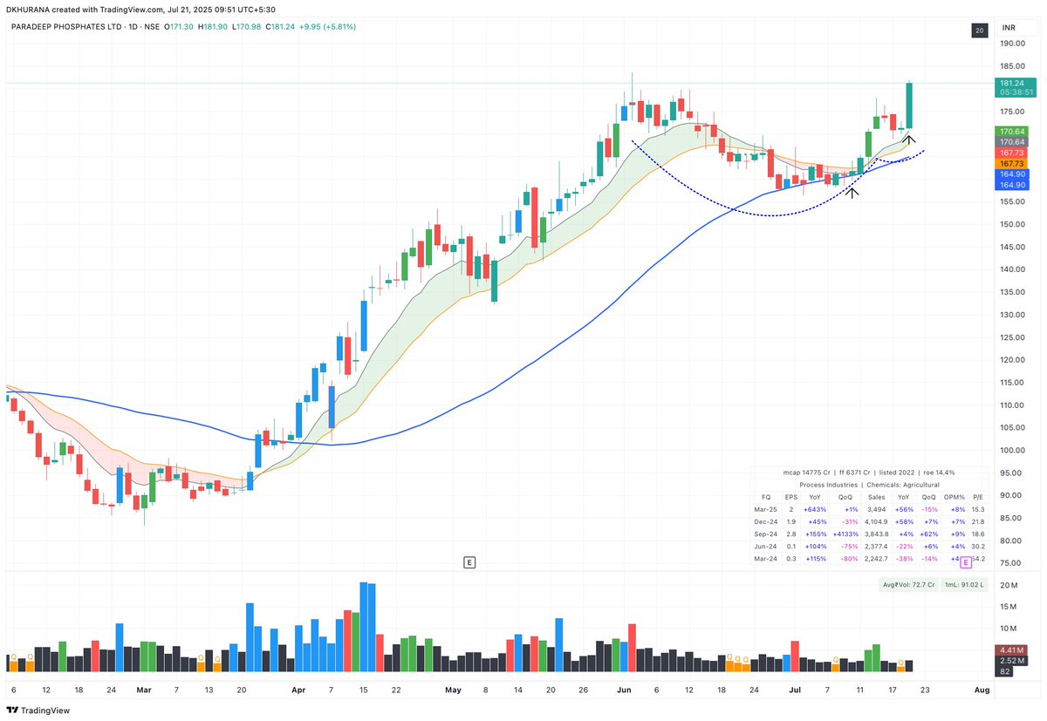
Task: Click the EPS column header in the table
Action: (x=790, y=497)
